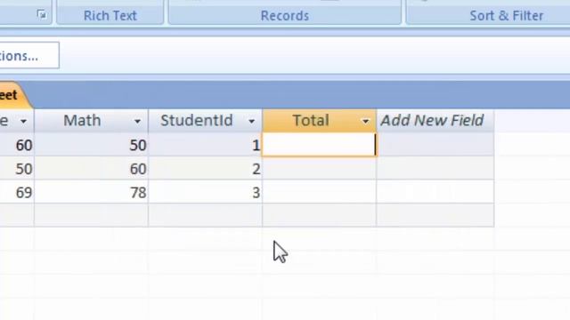Click the Options... button in the message bar

click(x=29, y=55)
